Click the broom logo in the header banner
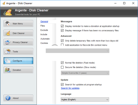138x105 pixels. coord(8,12)
